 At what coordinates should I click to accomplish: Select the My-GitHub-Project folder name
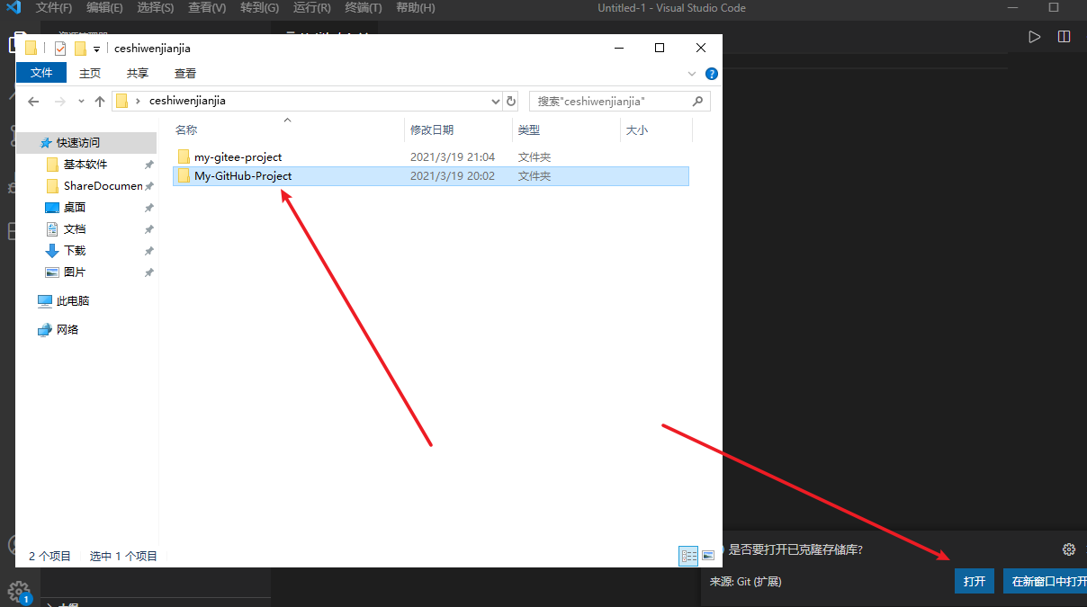pos(243,176)
